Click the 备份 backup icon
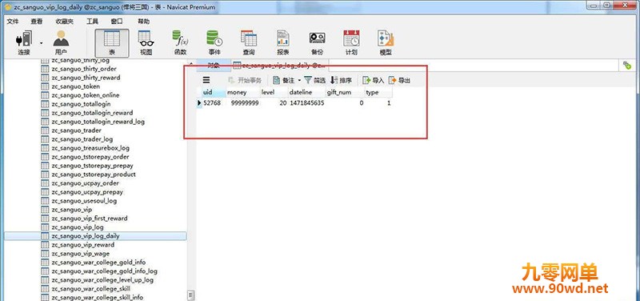This screenshot has height=301, width=640. coord(317,42)
